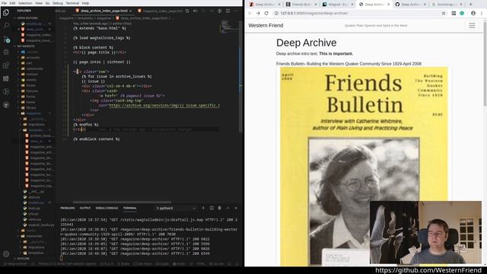487x274 pixels.
Task: Expand the accounts folder
Action: pyautogui.click(x=33, y=58)
